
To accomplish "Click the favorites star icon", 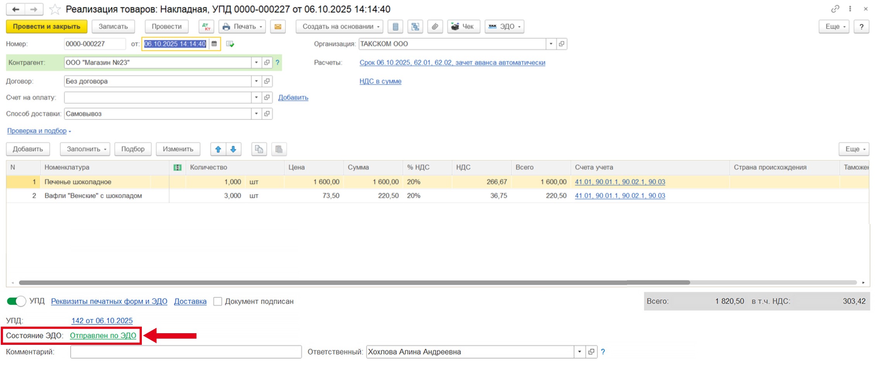I will [x=55, y=9].
